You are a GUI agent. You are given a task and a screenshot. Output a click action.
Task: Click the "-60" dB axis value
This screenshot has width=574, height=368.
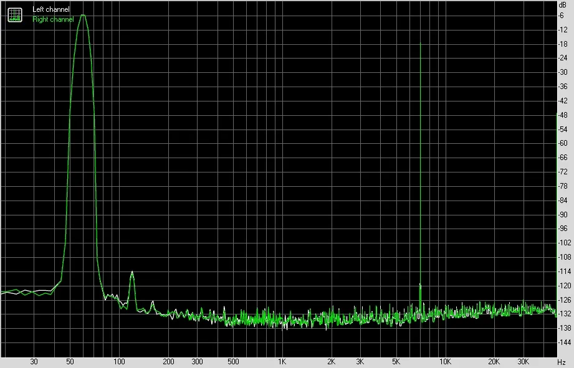pos(562,143)
